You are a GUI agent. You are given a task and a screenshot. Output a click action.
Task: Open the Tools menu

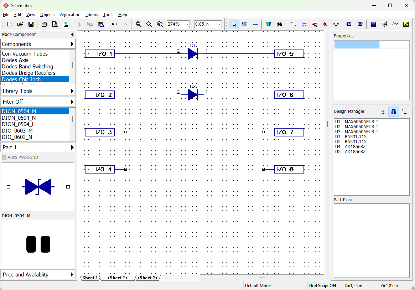108,15
